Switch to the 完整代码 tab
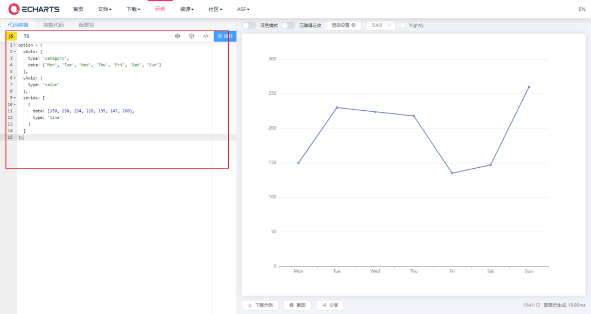 [x=53, y=25]
